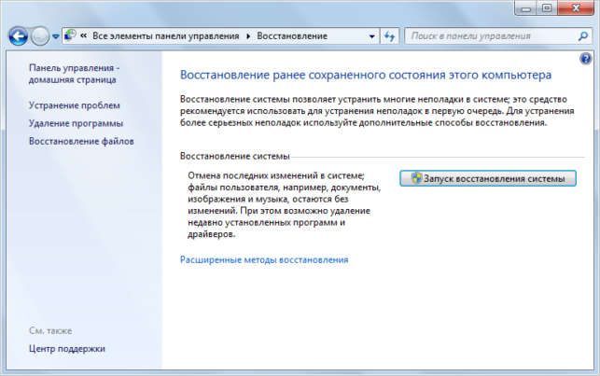The image size is (600, 376).
Task: Open 'Расширенные методы восстановления' link
Action: tap(264, 259)
